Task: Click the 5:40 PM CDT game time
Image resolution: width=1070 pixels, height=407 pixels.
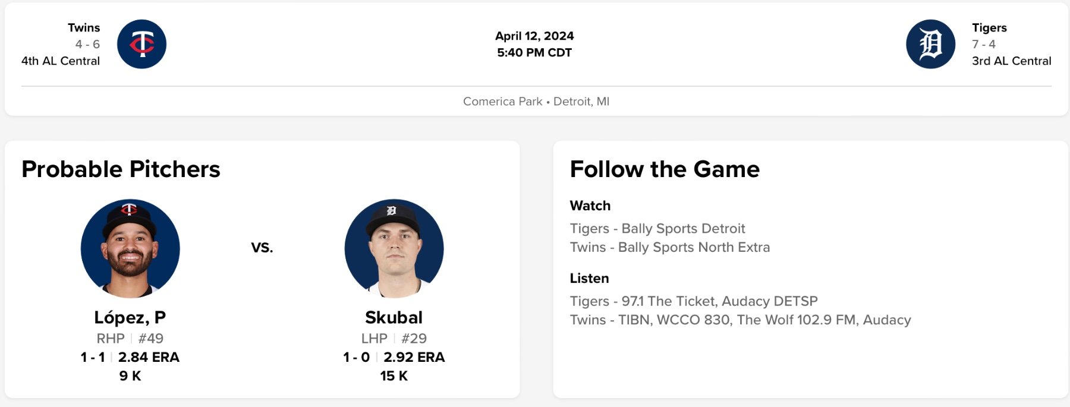Action: click(534, 52)
